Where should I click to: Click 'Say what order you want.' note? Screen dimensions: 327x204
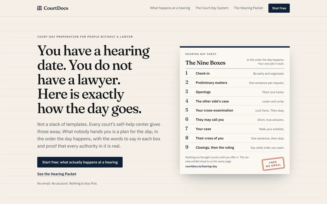pos(267,148)
